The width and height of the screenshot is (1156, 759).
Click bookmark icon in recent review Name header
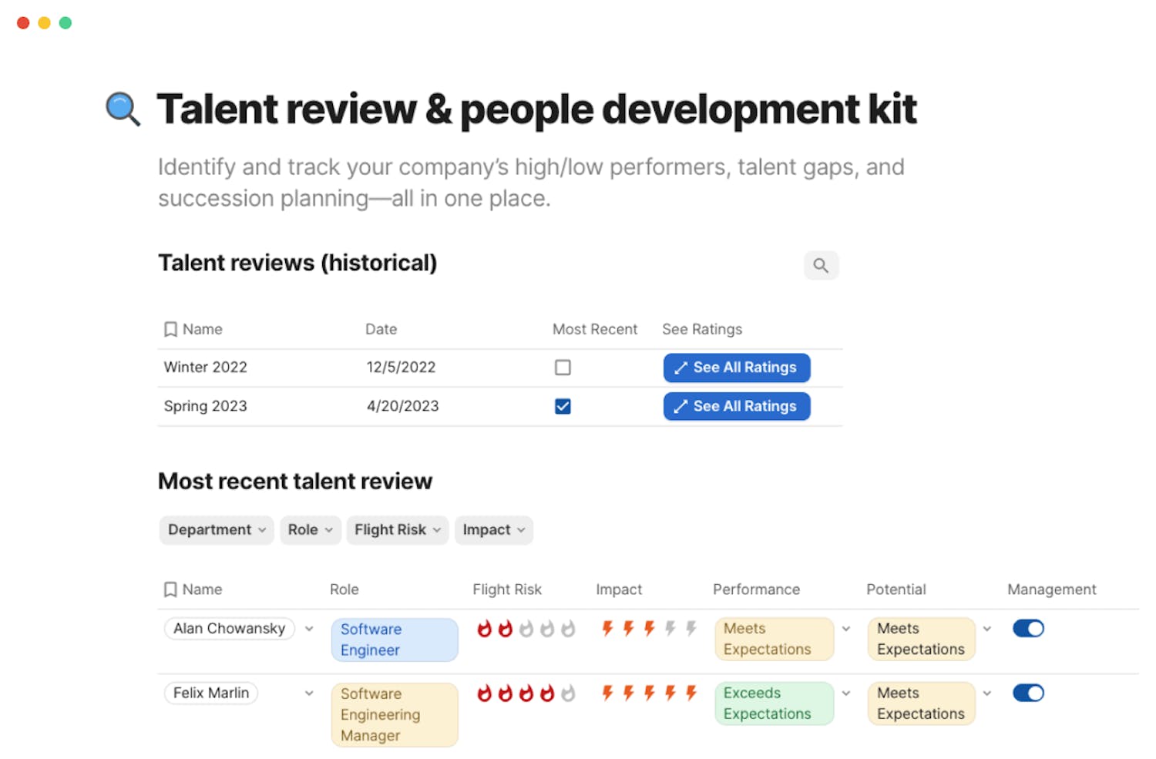(170, 590)
